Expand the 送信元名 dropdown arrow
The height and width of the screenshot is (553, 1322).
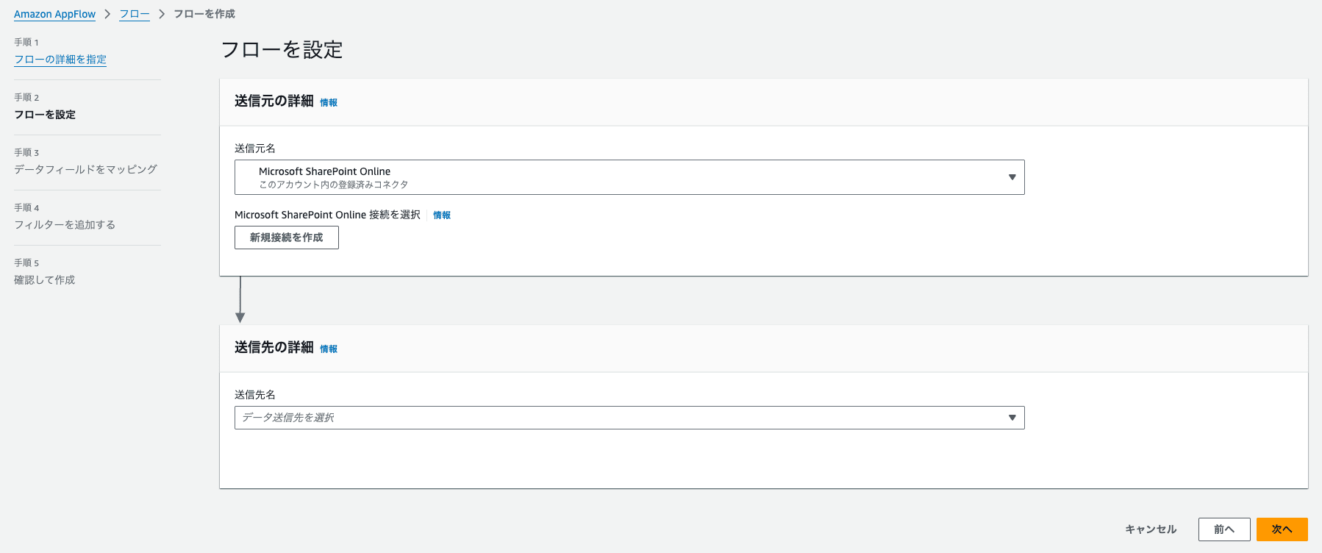click(x=1012, y=177)
